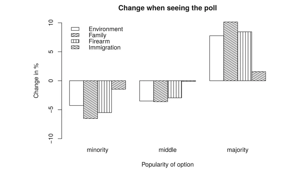Click the Environment legend swatch
304x172 pixels.
75,29
